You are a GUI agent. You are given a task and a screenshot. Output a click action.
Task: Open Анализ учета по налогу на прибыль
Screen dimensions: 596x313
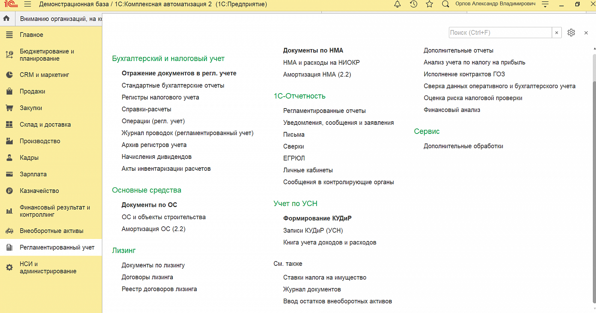click(474, 62)
